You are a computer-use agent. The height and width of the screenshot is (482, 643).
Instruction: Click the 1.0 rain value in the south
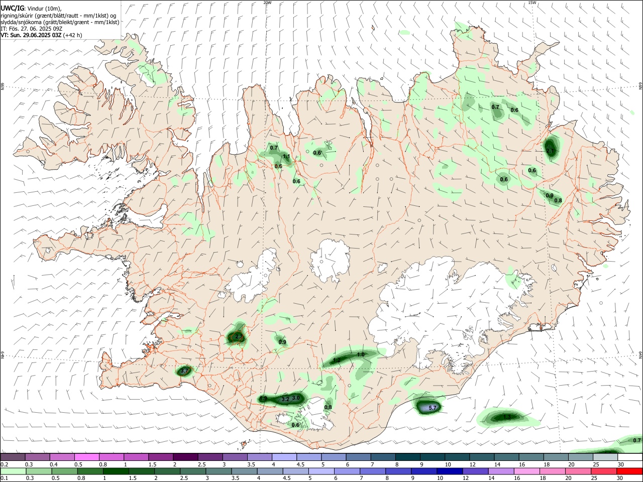[361, 354]
